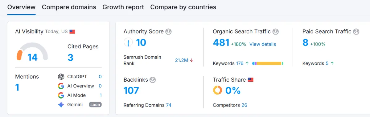This screenshot has width=370, height=117.
Task: Open Semrush Domain Rank value 21.2M
Action: pos(182,60)
